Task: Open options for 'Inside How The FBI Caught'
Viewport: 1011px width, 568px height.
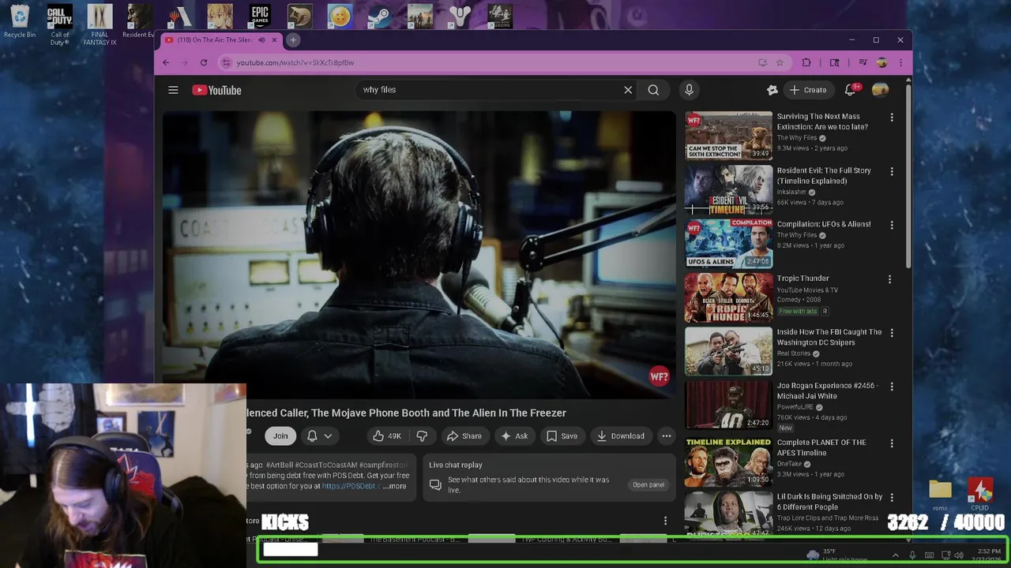Action: tap(892, 333)
